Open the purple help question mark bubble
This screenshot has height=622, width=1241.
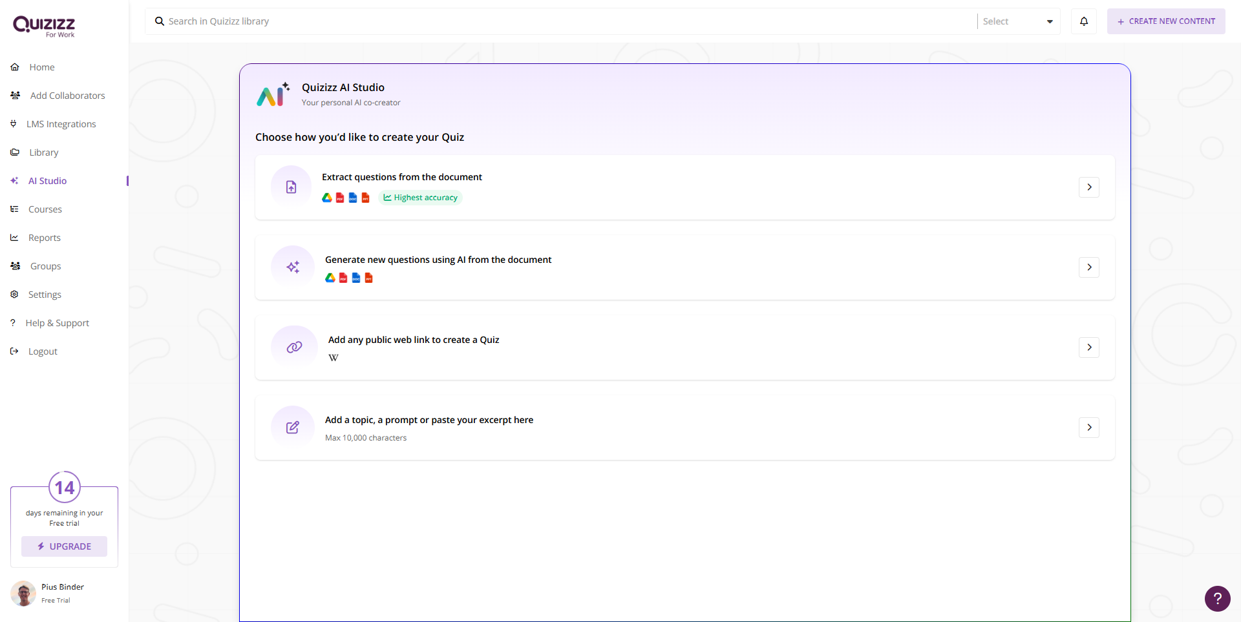[1217, 598]
